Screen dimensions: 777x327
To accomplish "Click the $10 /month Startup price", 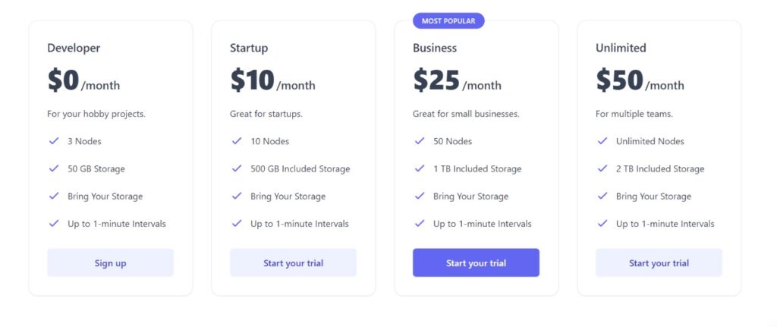I will click(272, 80).
